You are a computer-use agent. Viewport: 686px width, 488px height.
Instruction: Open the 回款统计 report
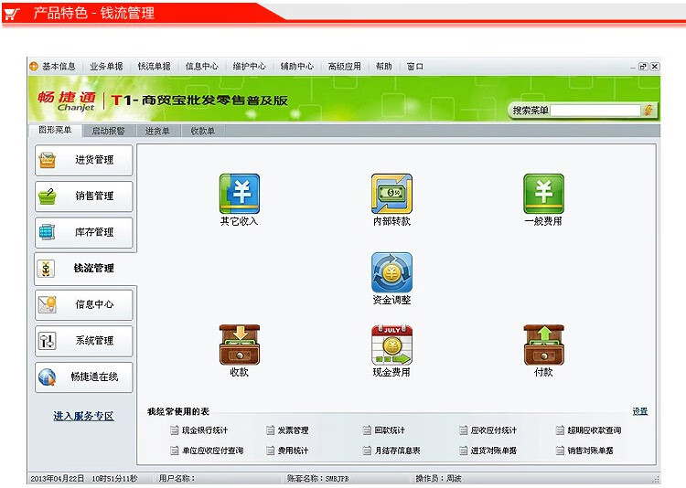point(383,430)
